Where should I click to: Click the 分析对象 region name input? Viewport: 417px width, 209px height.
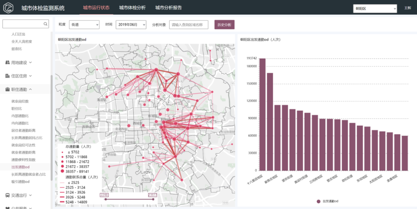(x=189, y=25)
